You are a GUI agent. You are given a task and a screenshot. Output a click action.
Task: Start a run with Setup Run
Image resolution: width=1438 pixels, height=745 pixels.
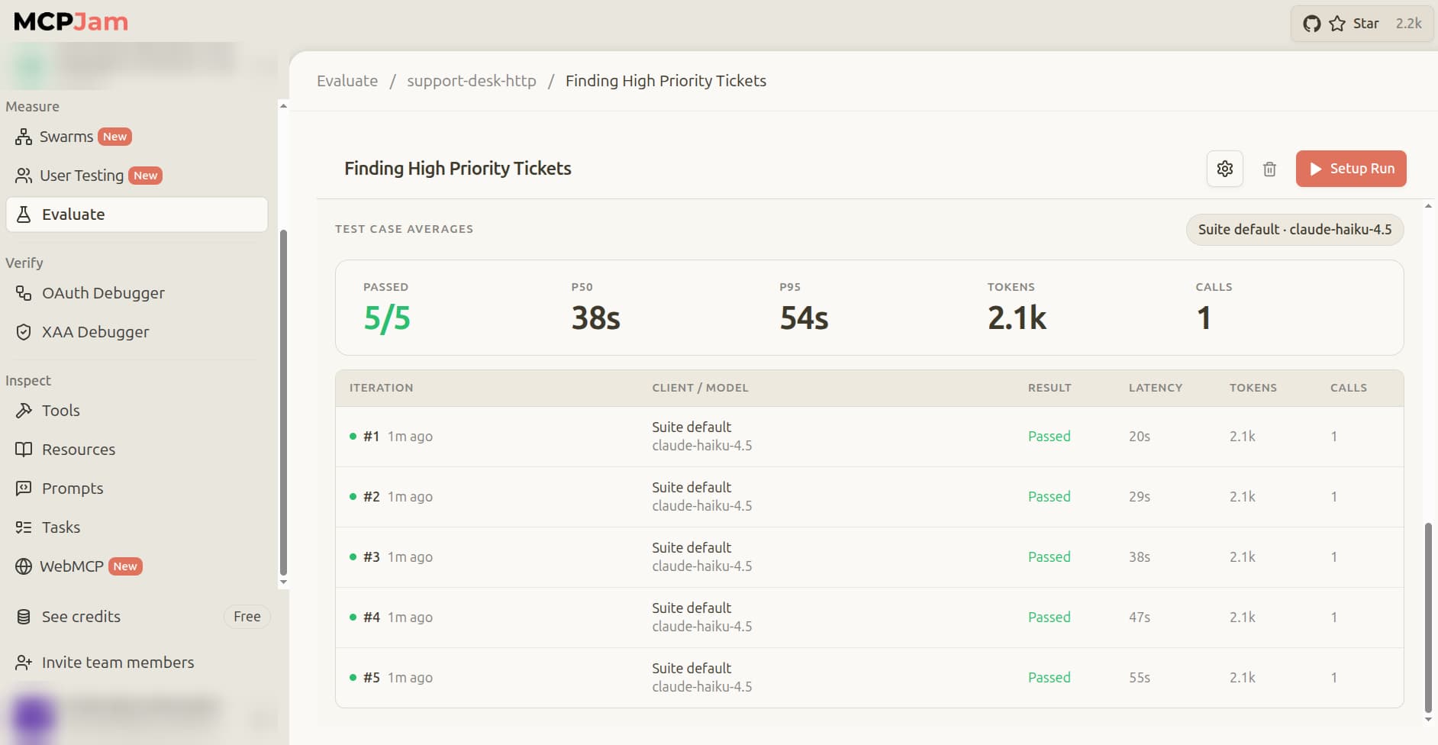coord(1351,169)
